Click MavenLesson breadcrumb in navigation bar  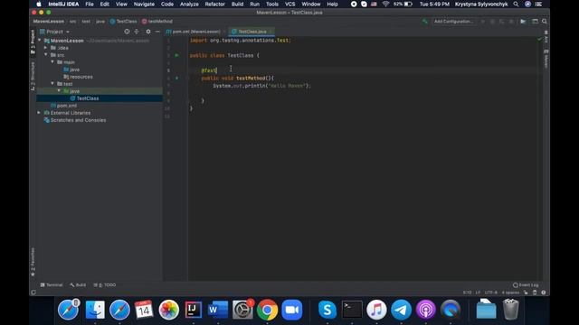tap(48, 22)
